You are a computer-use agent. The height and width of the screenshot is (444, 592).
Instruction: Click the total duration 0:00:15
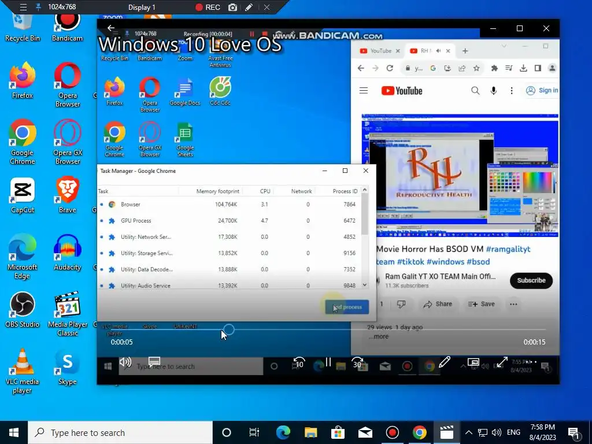(534, 342)
